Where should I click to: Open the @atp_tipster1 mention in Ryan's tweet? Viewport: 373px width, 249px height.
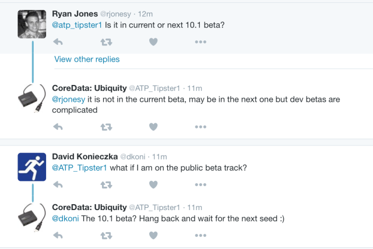coord(77,25)
